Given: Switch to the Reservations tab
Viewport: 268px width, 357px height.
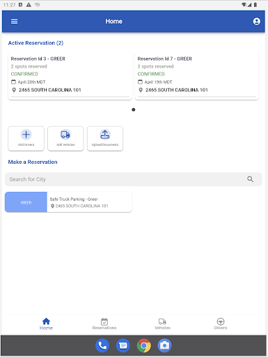Looking at the screenshot, I should pos(104,324).
